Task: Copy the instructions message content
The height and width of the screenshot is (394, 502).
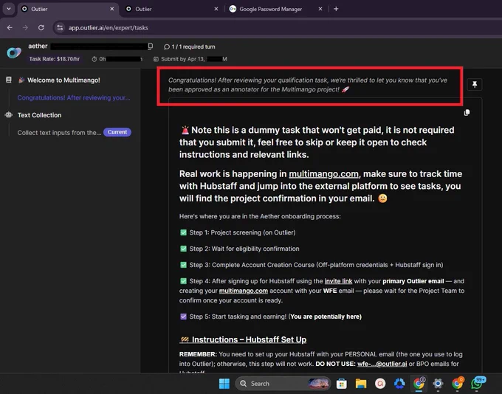Action: tap(467, 112)
